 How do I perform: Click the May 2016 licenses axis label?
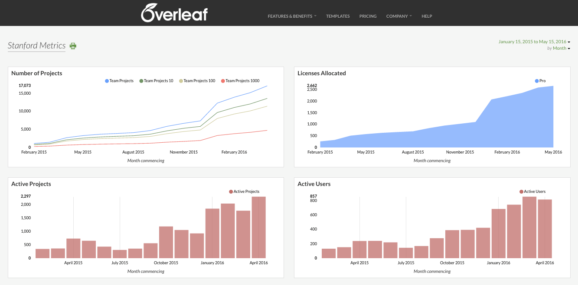point(553,152)
